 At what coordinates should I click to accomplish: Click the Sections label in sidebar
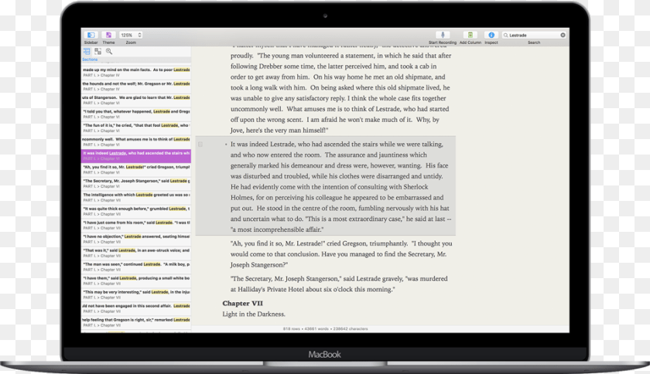(90, 59)
